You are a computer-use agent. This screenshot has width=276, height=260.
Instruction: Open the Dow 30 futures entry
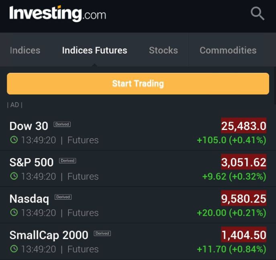(29, 126)
